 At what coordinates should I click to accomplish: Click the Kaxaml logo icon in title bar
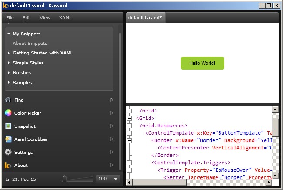click(6, 5)
